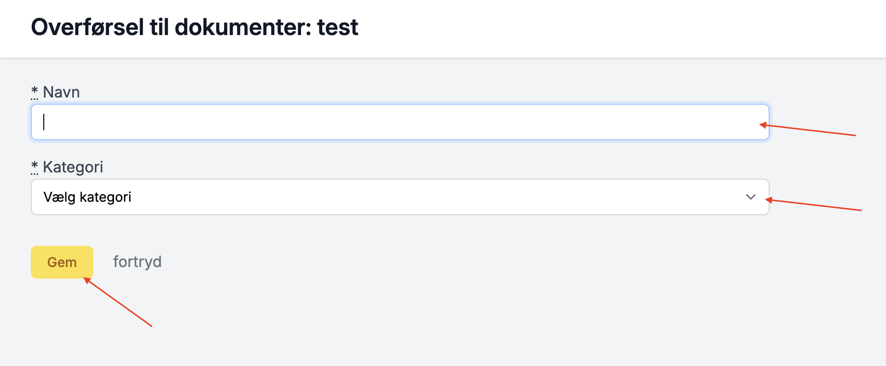The width and height of the screenshot is (886, 366).
Task: Click the required asterisk beside Navn
Action: pyautogui.click(x=34, y=91)
